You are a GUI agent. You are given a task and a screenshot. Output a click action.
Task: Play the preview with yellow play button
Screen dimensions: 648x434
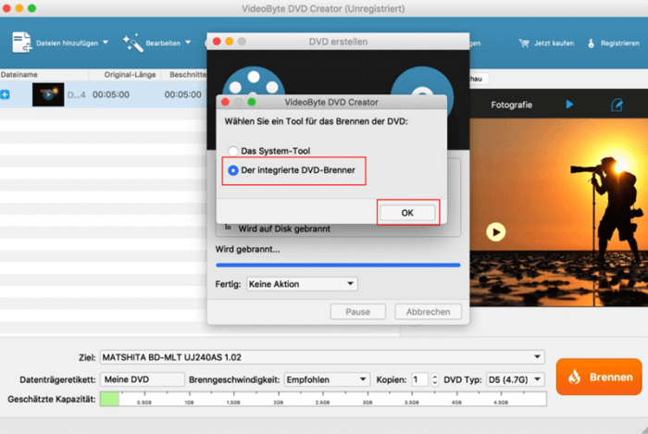click(x=495, y=232)
